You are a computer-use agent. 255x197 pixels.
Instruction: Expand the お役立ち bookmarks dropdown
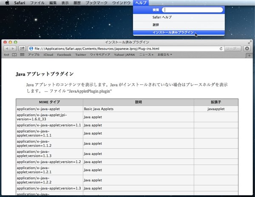coord(165,55)
